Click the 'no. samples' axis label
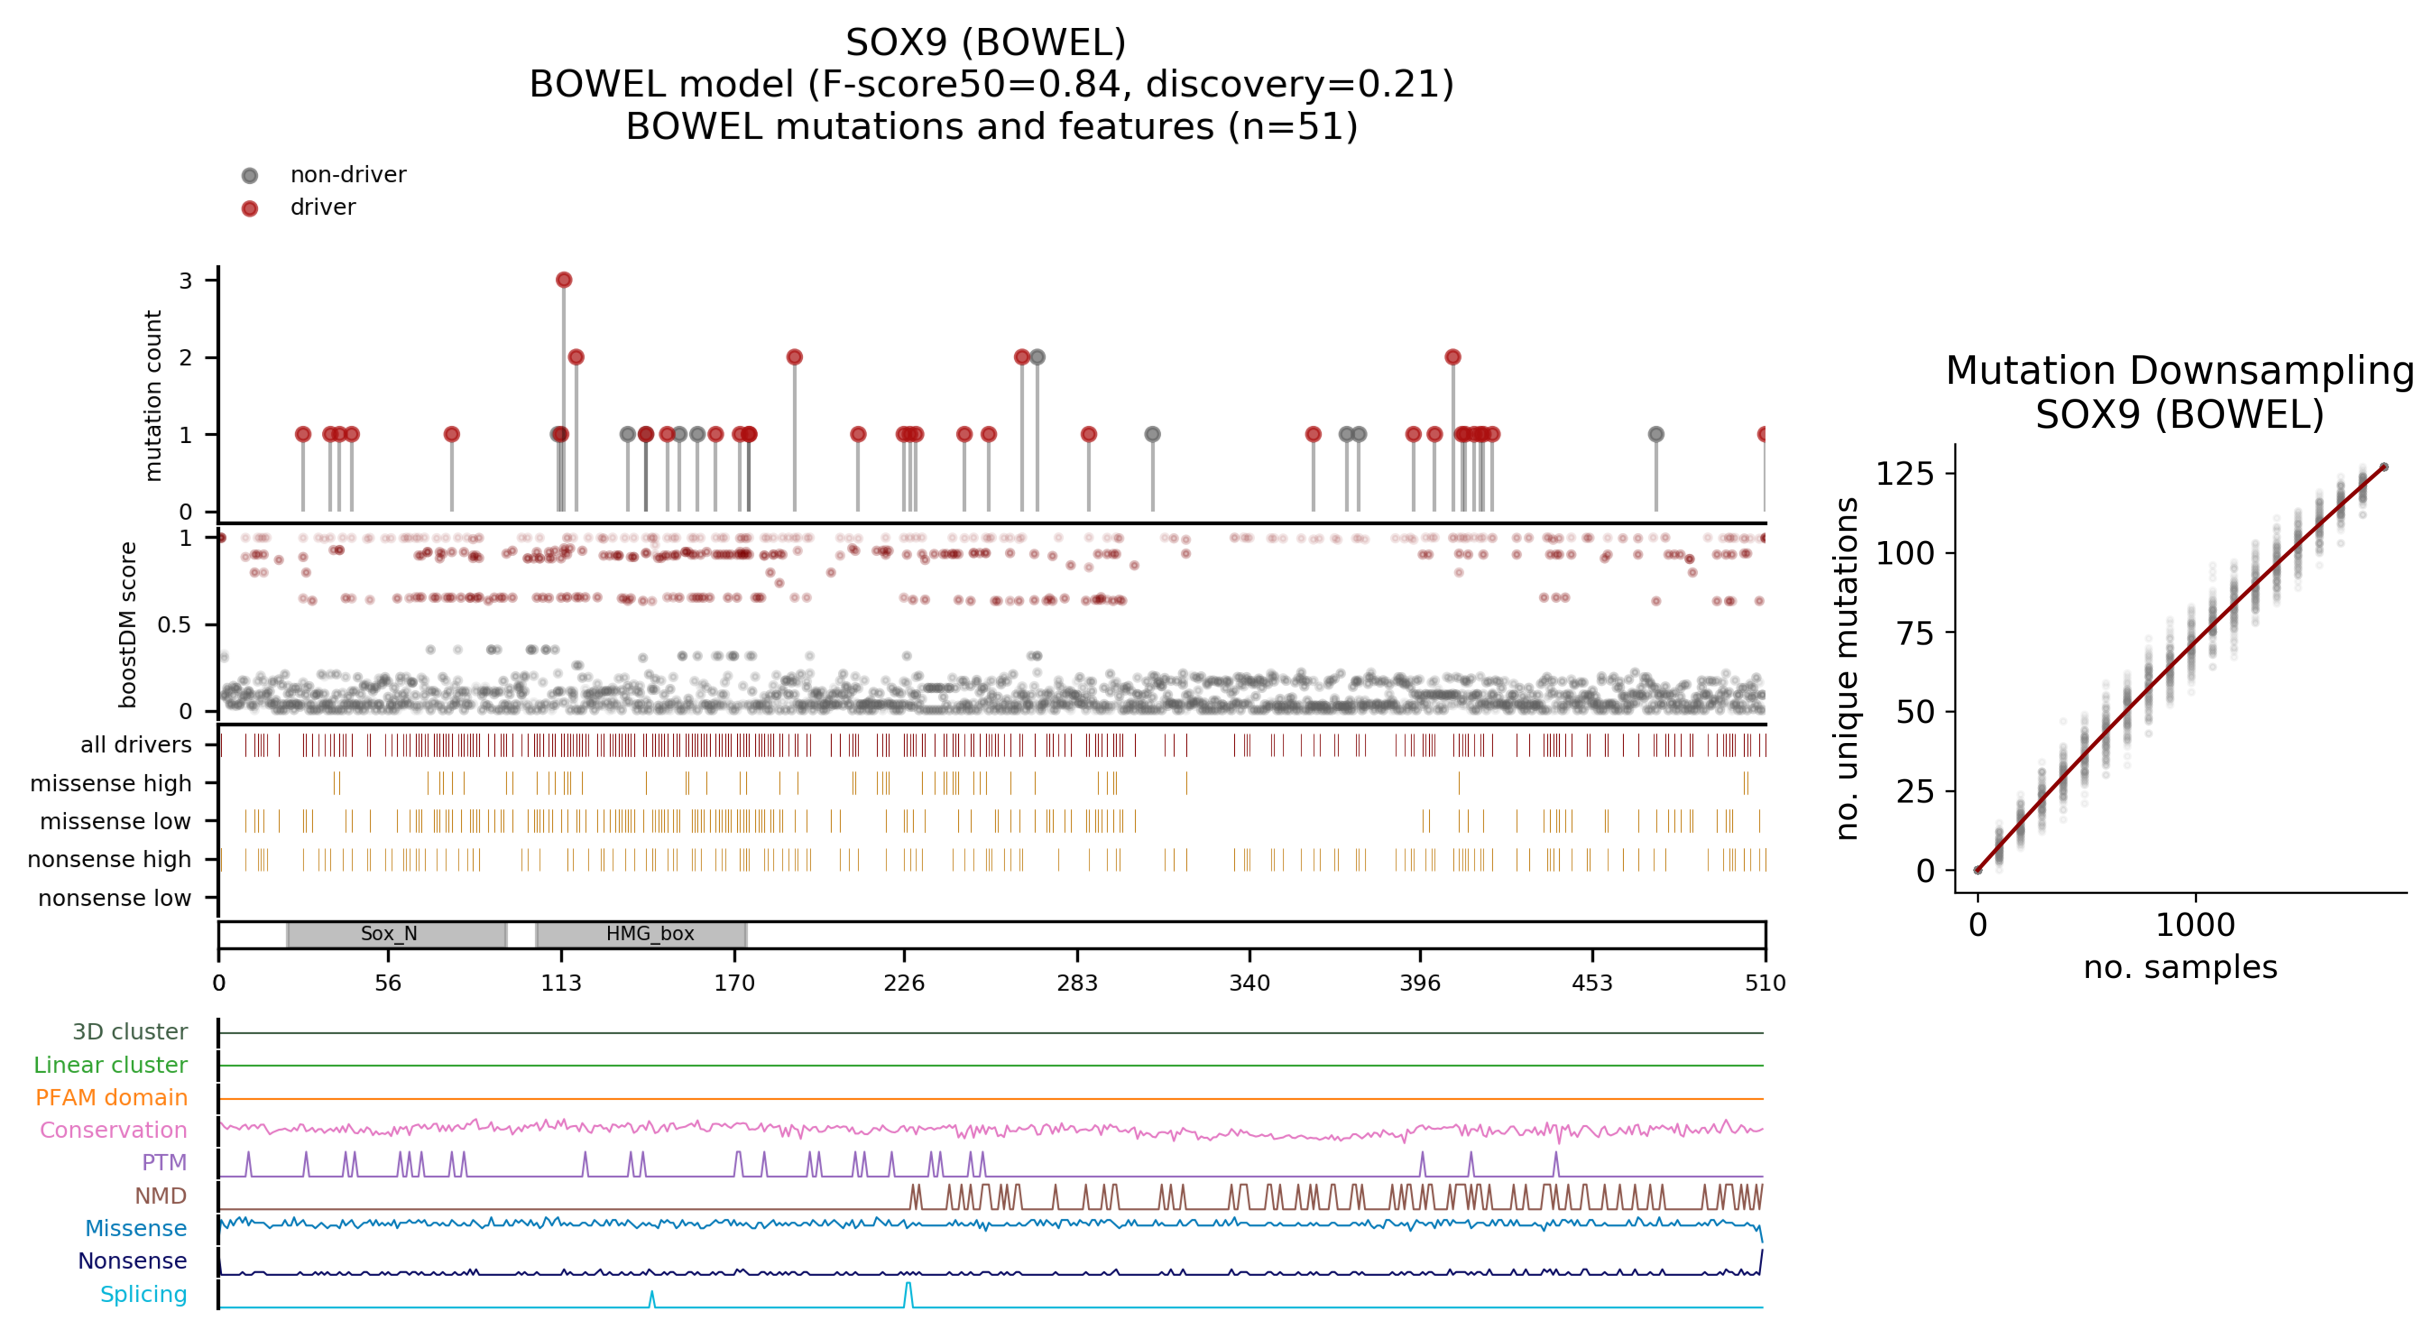This screenshot has height=1339, width=2435. point(2180,968)
